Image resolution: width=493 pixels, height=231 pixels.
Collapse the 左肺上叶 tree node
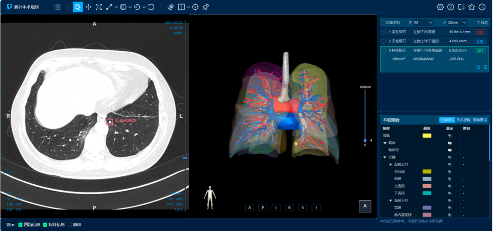click(x=390, y=164)
